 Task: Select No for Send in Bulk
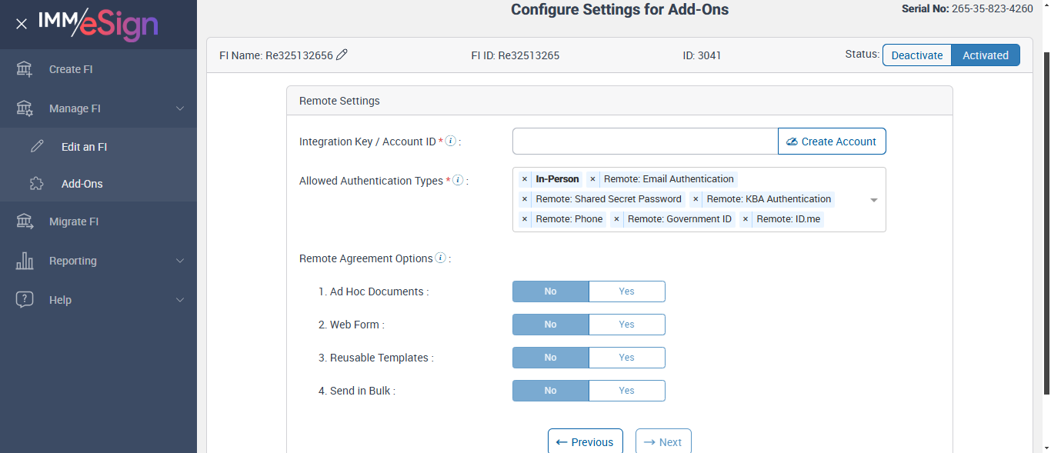550,391
